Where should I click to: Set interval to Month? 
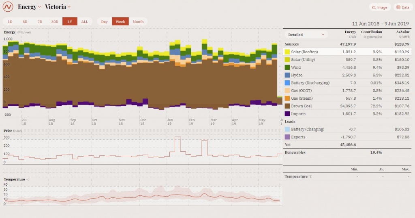(138, 22)
